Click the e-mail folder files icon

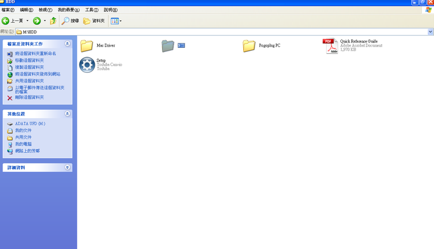[10, 88]
